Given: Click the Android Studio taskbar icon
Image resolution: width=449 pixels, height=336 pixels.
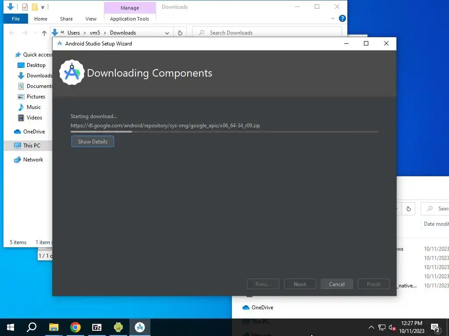Looking at the screenshot, I should click(x=140, y=327).
